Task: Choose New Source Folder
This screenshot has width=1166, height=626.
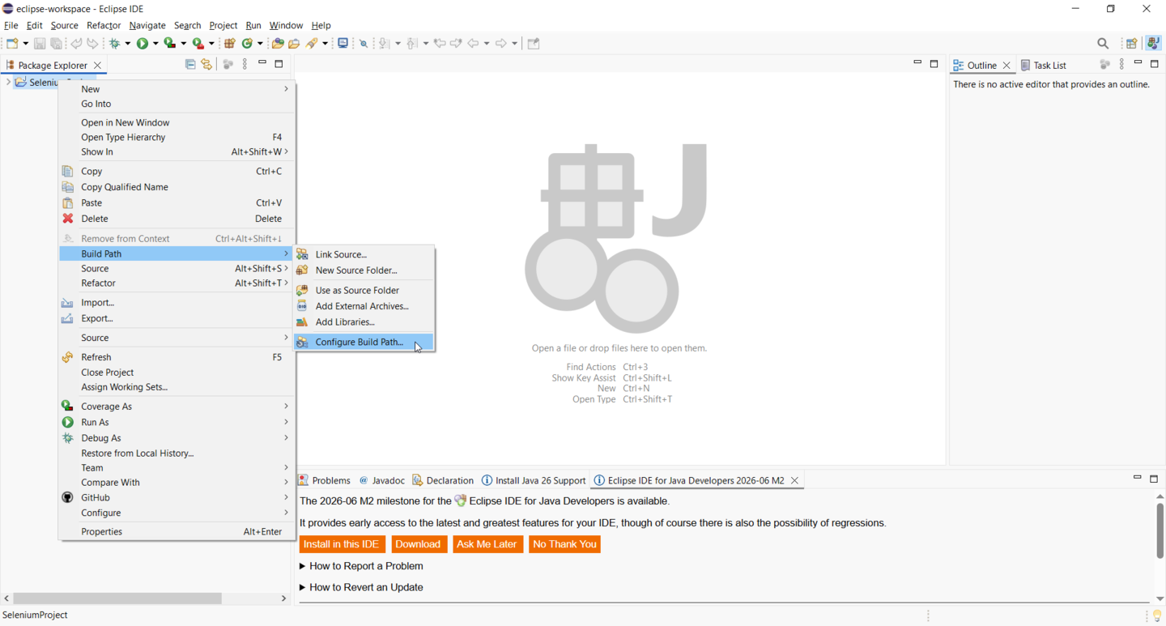Action: pos(364,270)
